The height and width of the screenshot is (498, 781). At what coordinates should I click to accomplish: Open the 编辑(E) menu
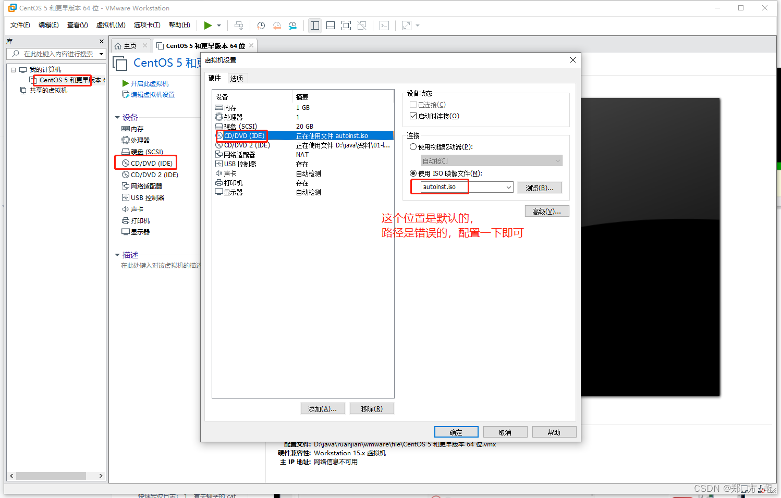[48, 25]
